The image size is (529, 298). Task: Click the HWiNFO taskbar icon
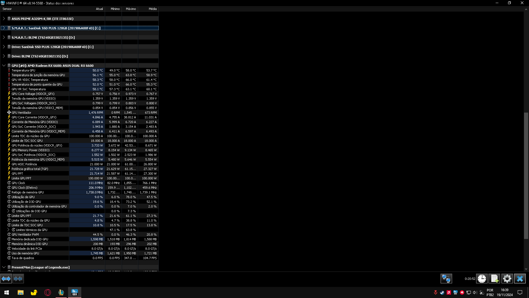pyautogui.click(x=75, y=292)
